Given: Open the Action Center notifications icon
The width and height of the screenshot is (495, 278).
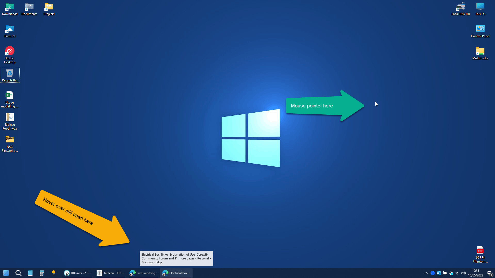Looking at the screenshot, I should (490, 273).
